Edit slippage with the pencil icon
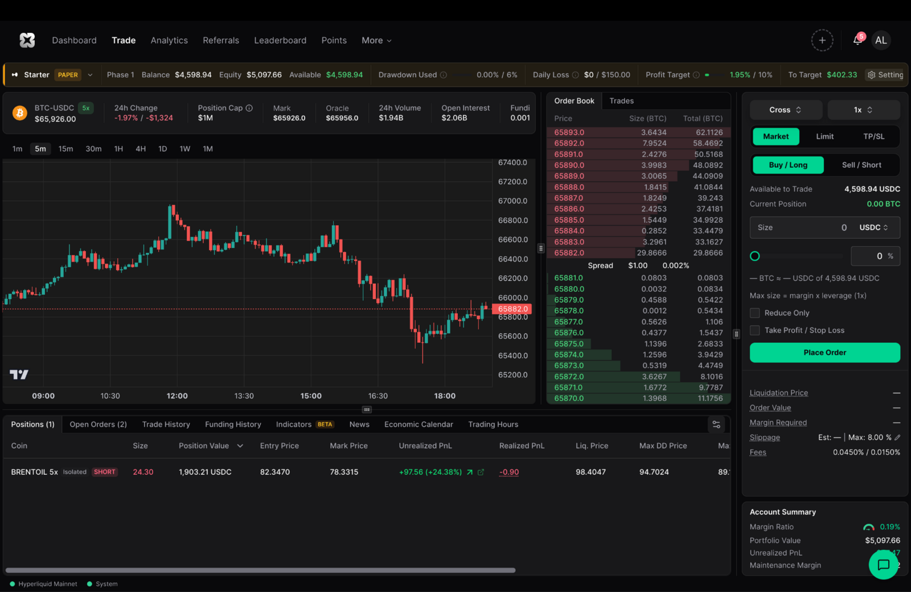The width and height of the screenshot is (911, 592). (x=897, y=437)
